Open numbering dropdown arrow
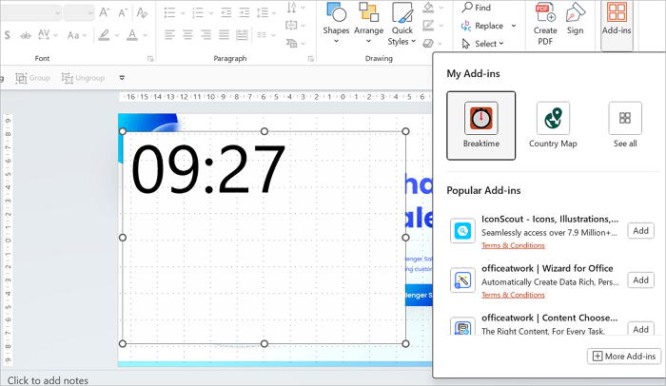The height and width of the screenshot is (386, 666). pyautogui.click(x=210, y=13)
